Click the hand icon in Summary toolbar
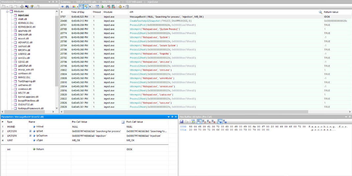This screenshot has height=176, width=352. pos(120,7)
